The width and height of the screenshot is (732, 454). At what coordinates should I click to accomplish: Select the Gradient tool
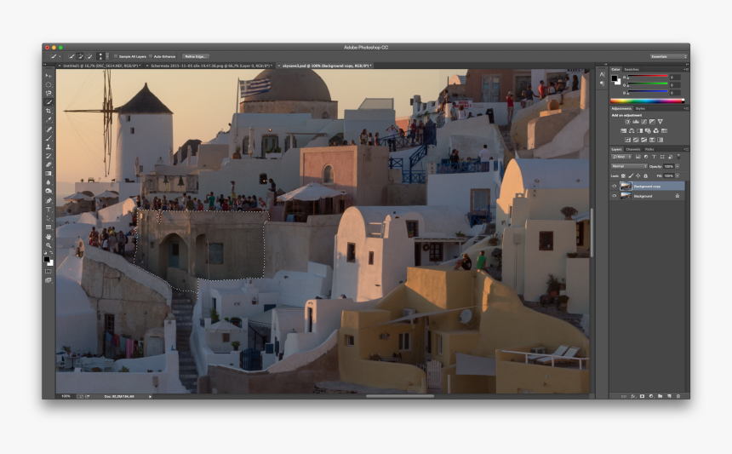[49, 174]
